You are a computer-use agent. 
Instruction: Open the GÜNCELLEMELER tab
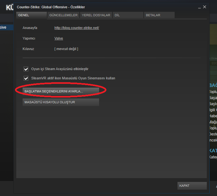pyautogui.click(x=63, y=15)
